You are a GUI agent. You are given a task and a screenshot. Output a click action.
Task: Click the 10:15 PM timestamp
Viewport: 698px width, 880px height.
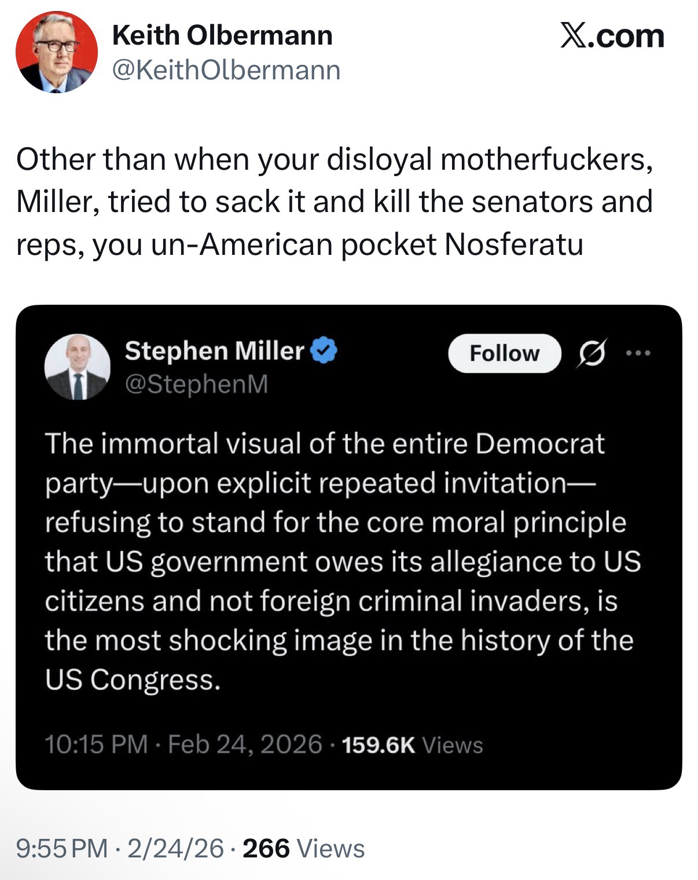96,744
